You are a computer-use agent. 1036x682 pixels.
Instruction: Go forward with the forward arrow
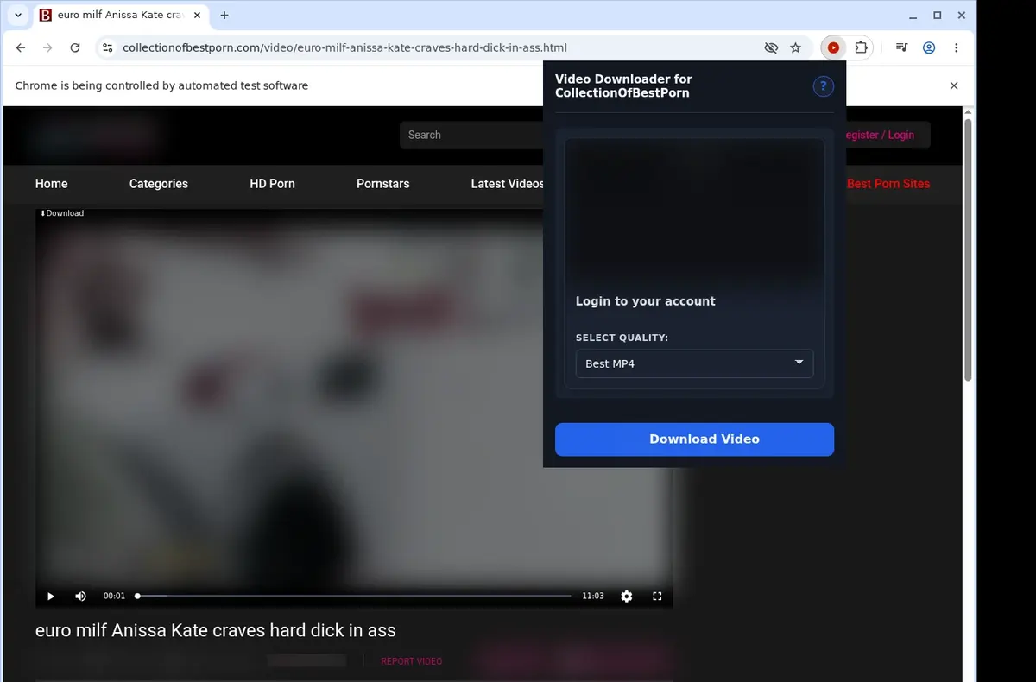47,48
